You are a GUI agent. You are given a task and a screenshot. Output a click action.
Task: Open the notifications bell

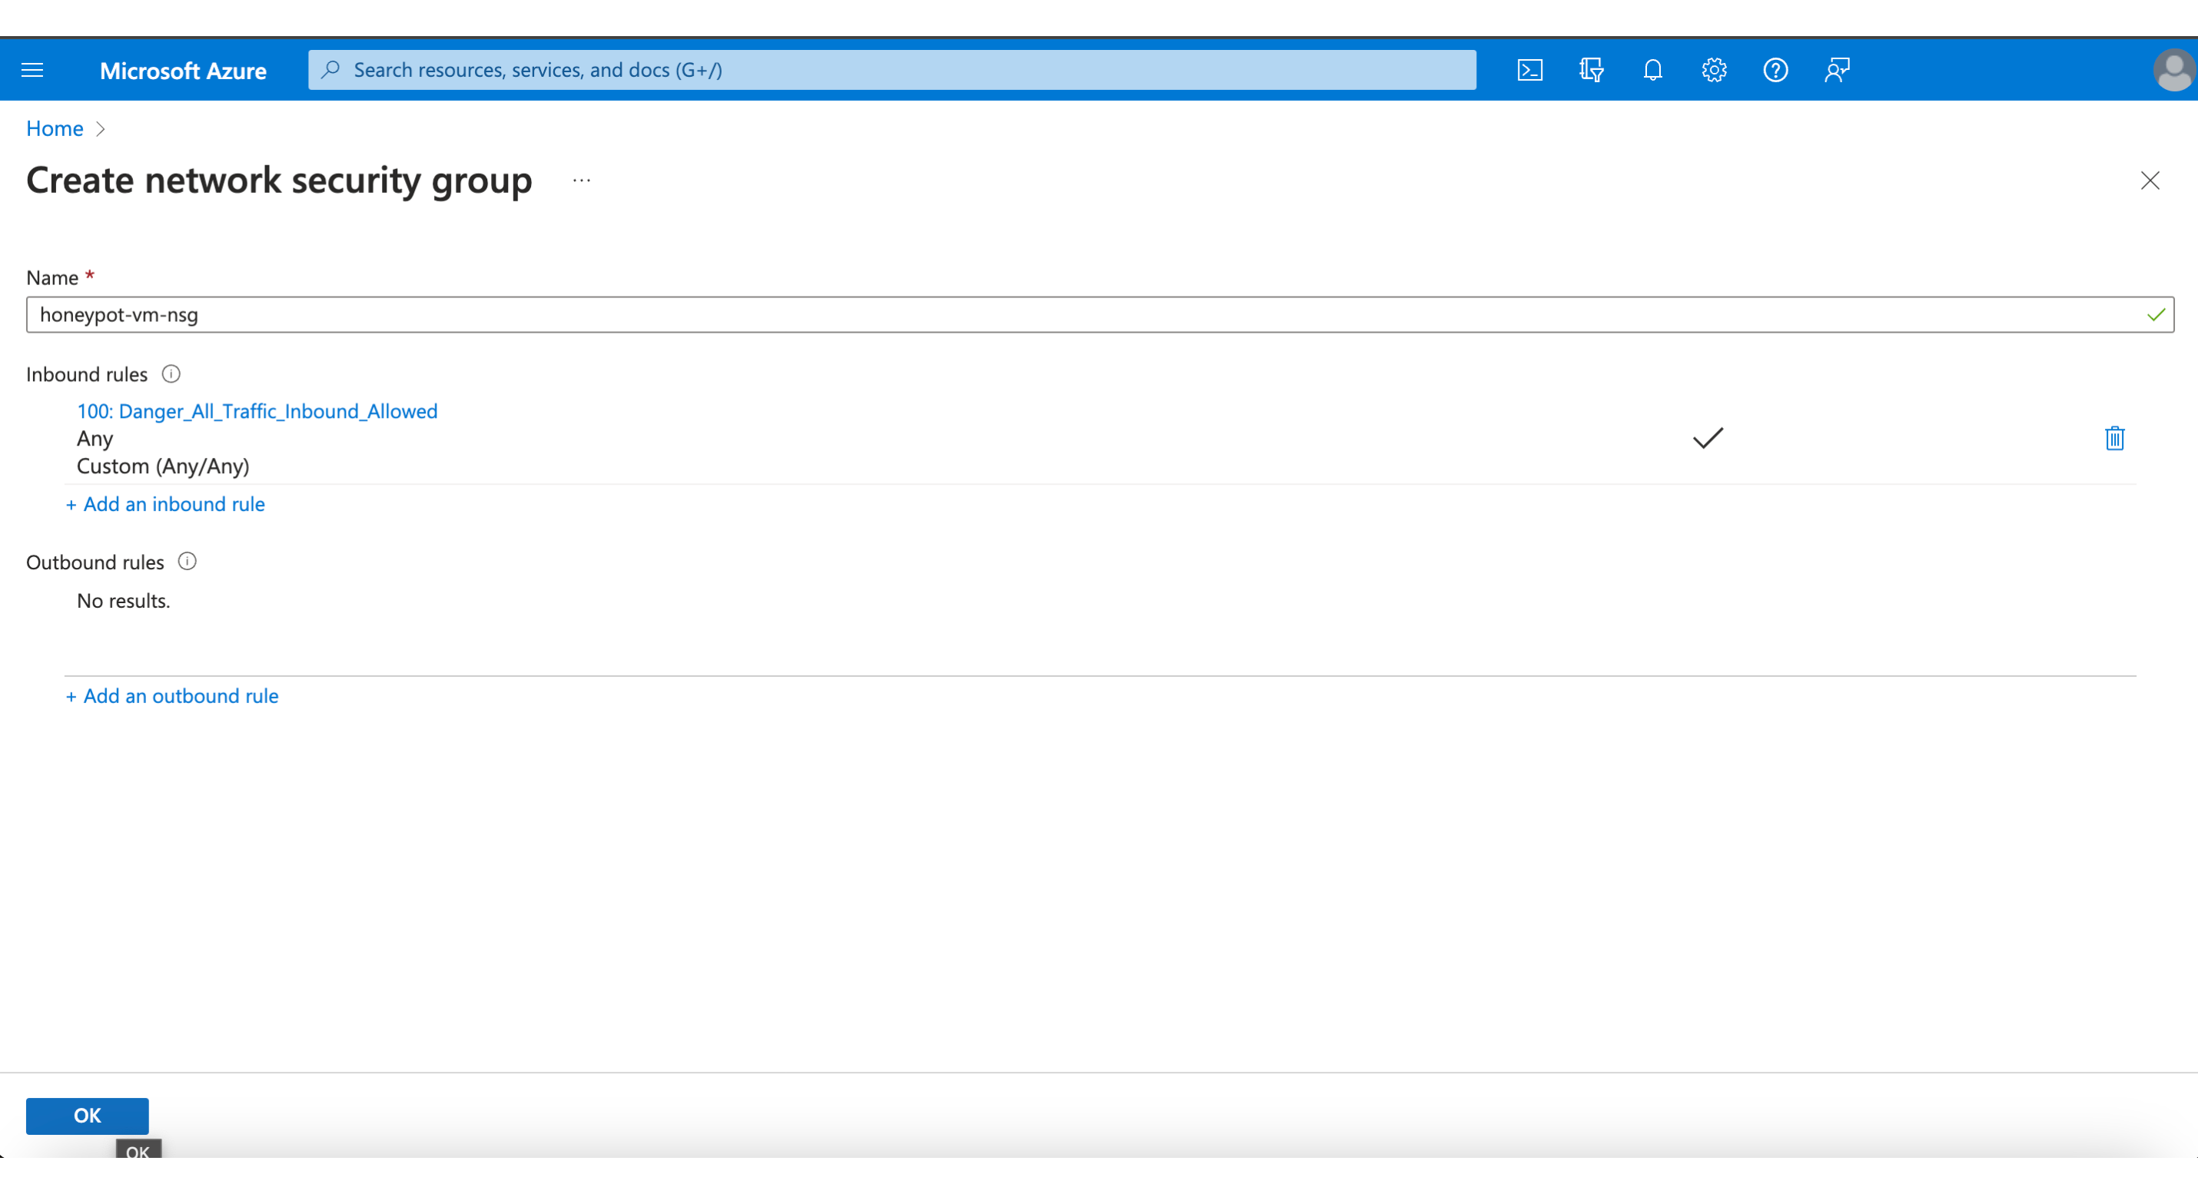click(1652, 70)
